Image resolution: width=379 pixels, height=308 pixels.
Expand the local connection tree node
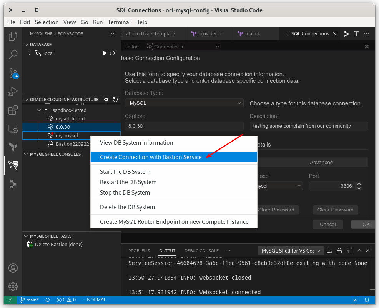(30, 53)
